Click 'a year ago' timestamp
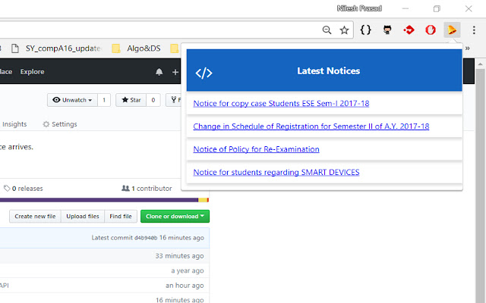 pyautogui.click(x=188, y=271)
